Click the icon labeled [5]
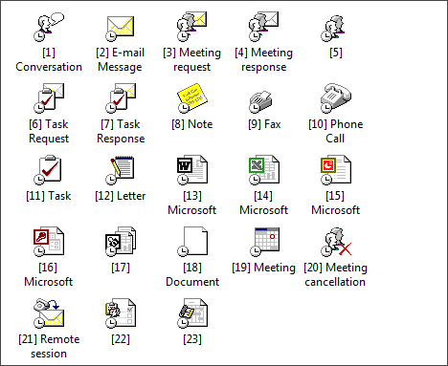Image resolution: width=448 pixels, height=366 pixels. tap(333, 29)
